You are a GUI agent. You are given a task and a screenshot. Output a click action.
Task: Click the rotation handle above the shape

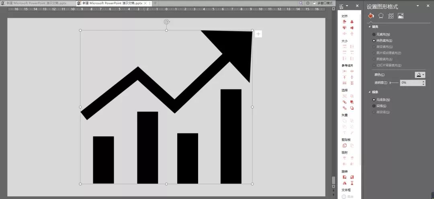pyautogui.click(x=166, y=22)
